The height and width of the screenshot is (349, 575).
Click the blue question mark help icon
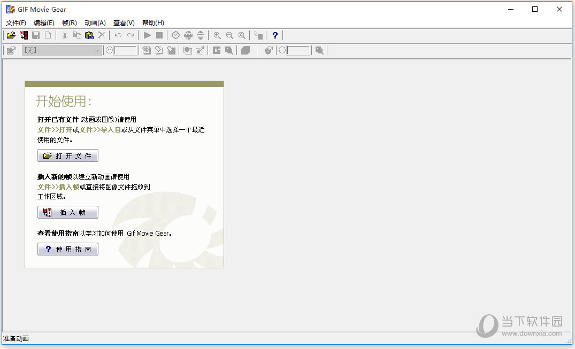pos(275,35)
